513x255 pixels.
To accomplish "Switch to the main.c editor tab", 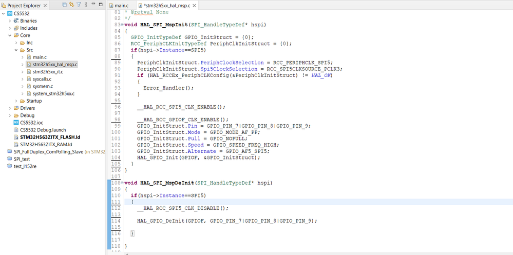I will [x=121, y=5].
